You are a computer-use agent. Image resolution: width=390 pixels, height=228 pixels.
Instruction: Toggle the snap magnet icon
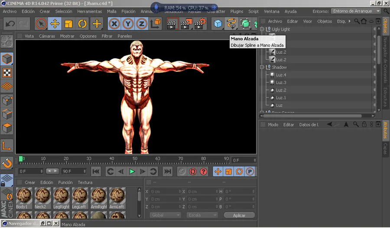tap(7, 164)
